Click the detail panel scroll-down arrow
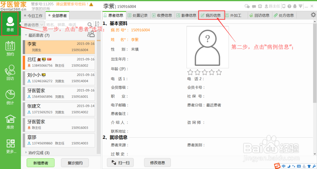The height and width of the screenshot is (169, 317). pos(314,154)
